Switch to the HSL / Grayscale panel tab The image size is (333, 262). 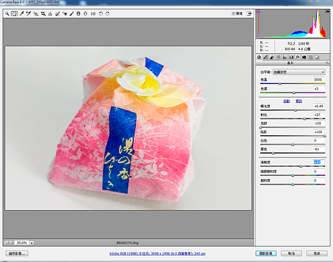[x=278, y=57]
